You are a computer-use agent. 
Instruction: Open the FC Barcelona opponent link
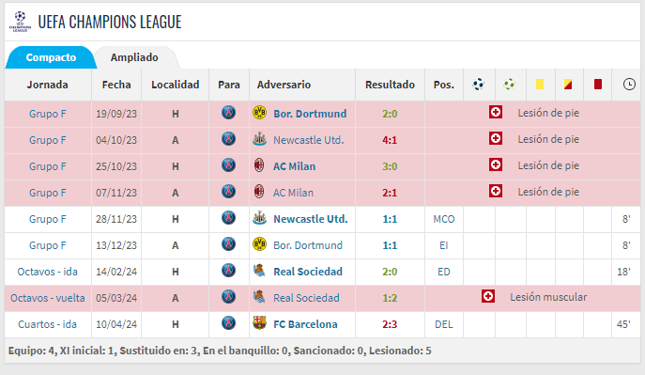tap(305, 324)
